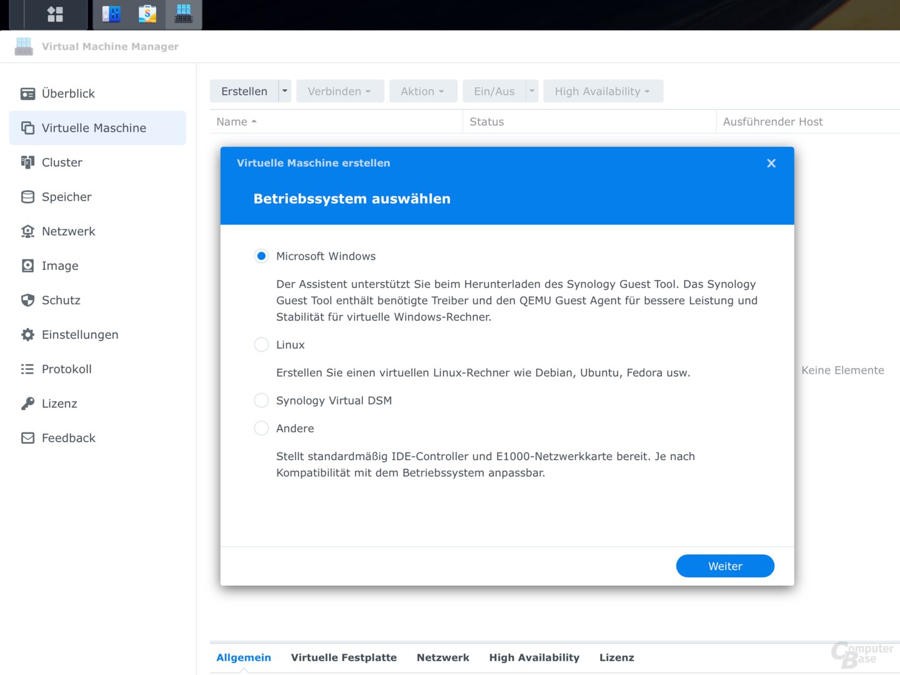Screen dimensions: 900x675
Task: Open Protokoll in the sidebar
Action: point(97,369)
